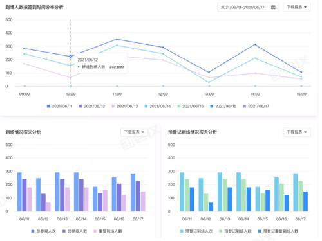The width and height of the screenshot is (322, 241).
Task: Toggle the 2021/06/13 legend series
Action: pyautogui.click(x=125, y=106)
